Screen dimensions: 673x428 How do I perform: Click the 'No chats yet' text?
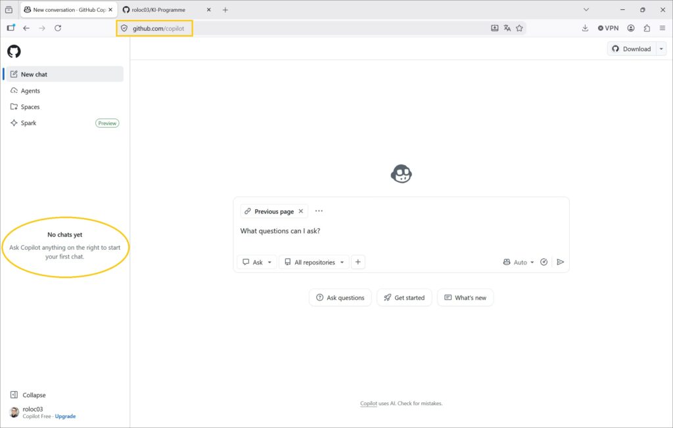pos(65,235)
